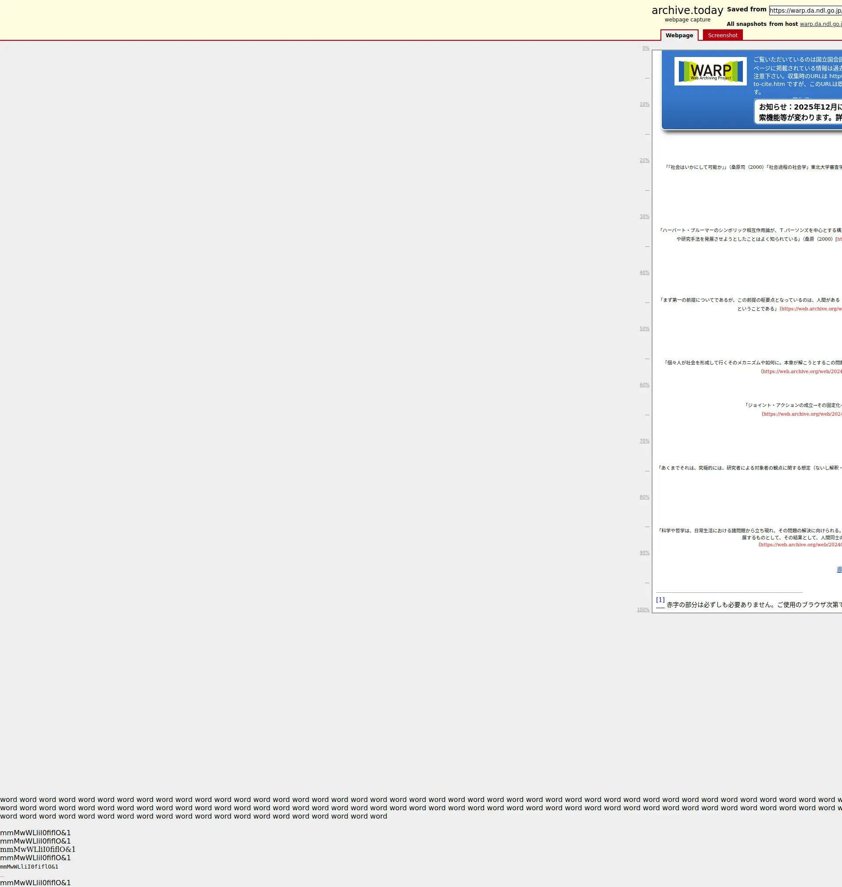The height and width of the screenshot is (887, 842).
Task: Jump to the 100% page marker
Action: 643,610
